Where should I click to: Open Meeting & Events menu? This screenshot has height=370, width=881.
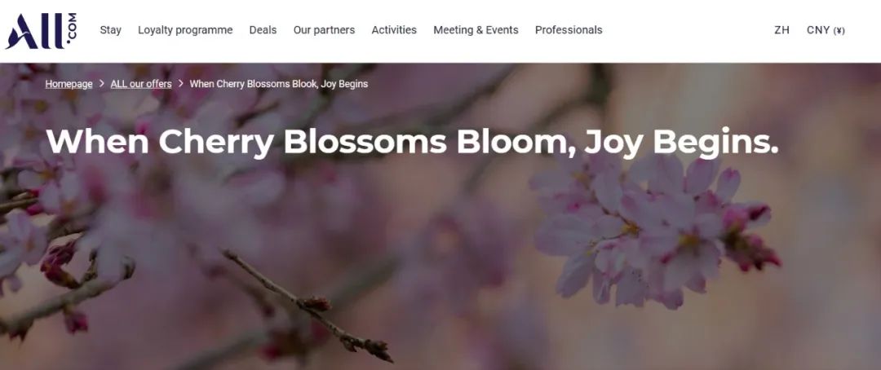[x=476, y=30]
